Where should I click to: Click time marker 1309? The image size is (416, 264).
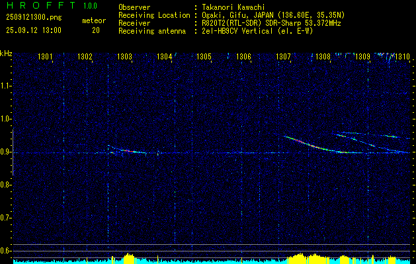[362, 57]
